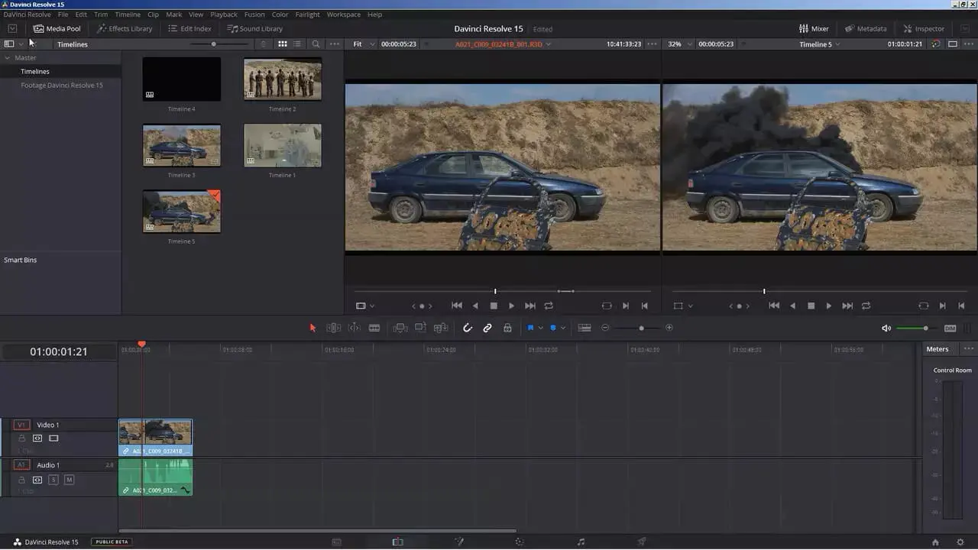
Task: Click the blue Marker icon
Action: (x=552, y=328)
